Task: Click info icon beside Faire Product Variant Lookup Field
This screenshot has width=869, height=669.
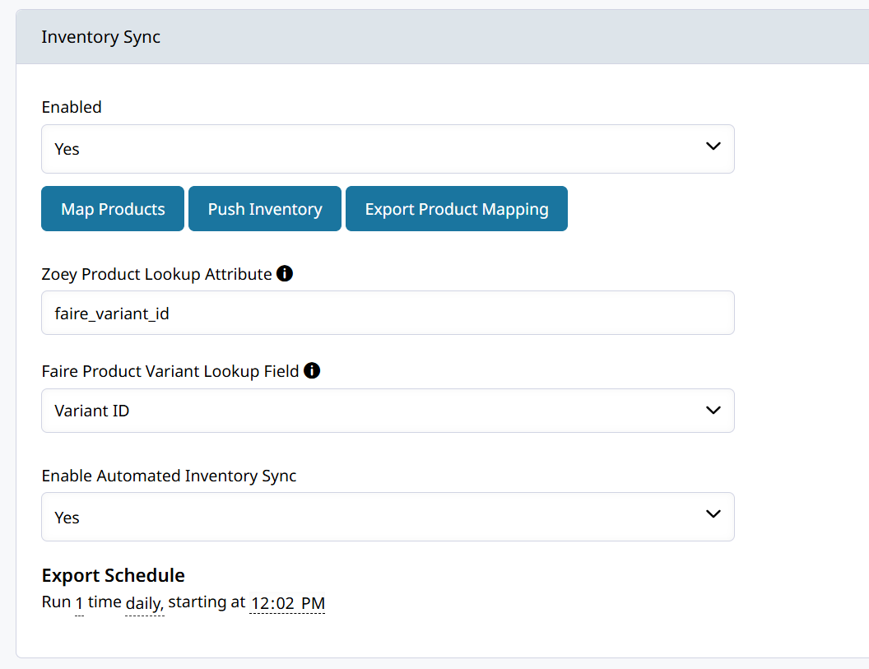Action: click(x=312, y=370)
